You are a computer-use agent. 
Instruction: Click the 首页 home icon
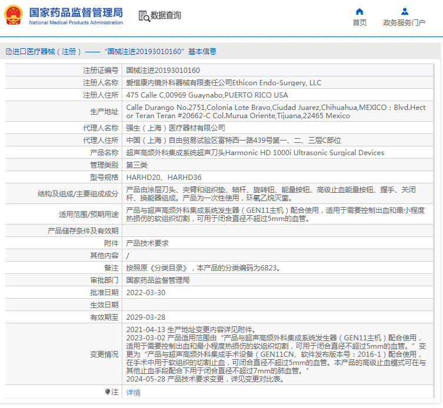(359, 12)
